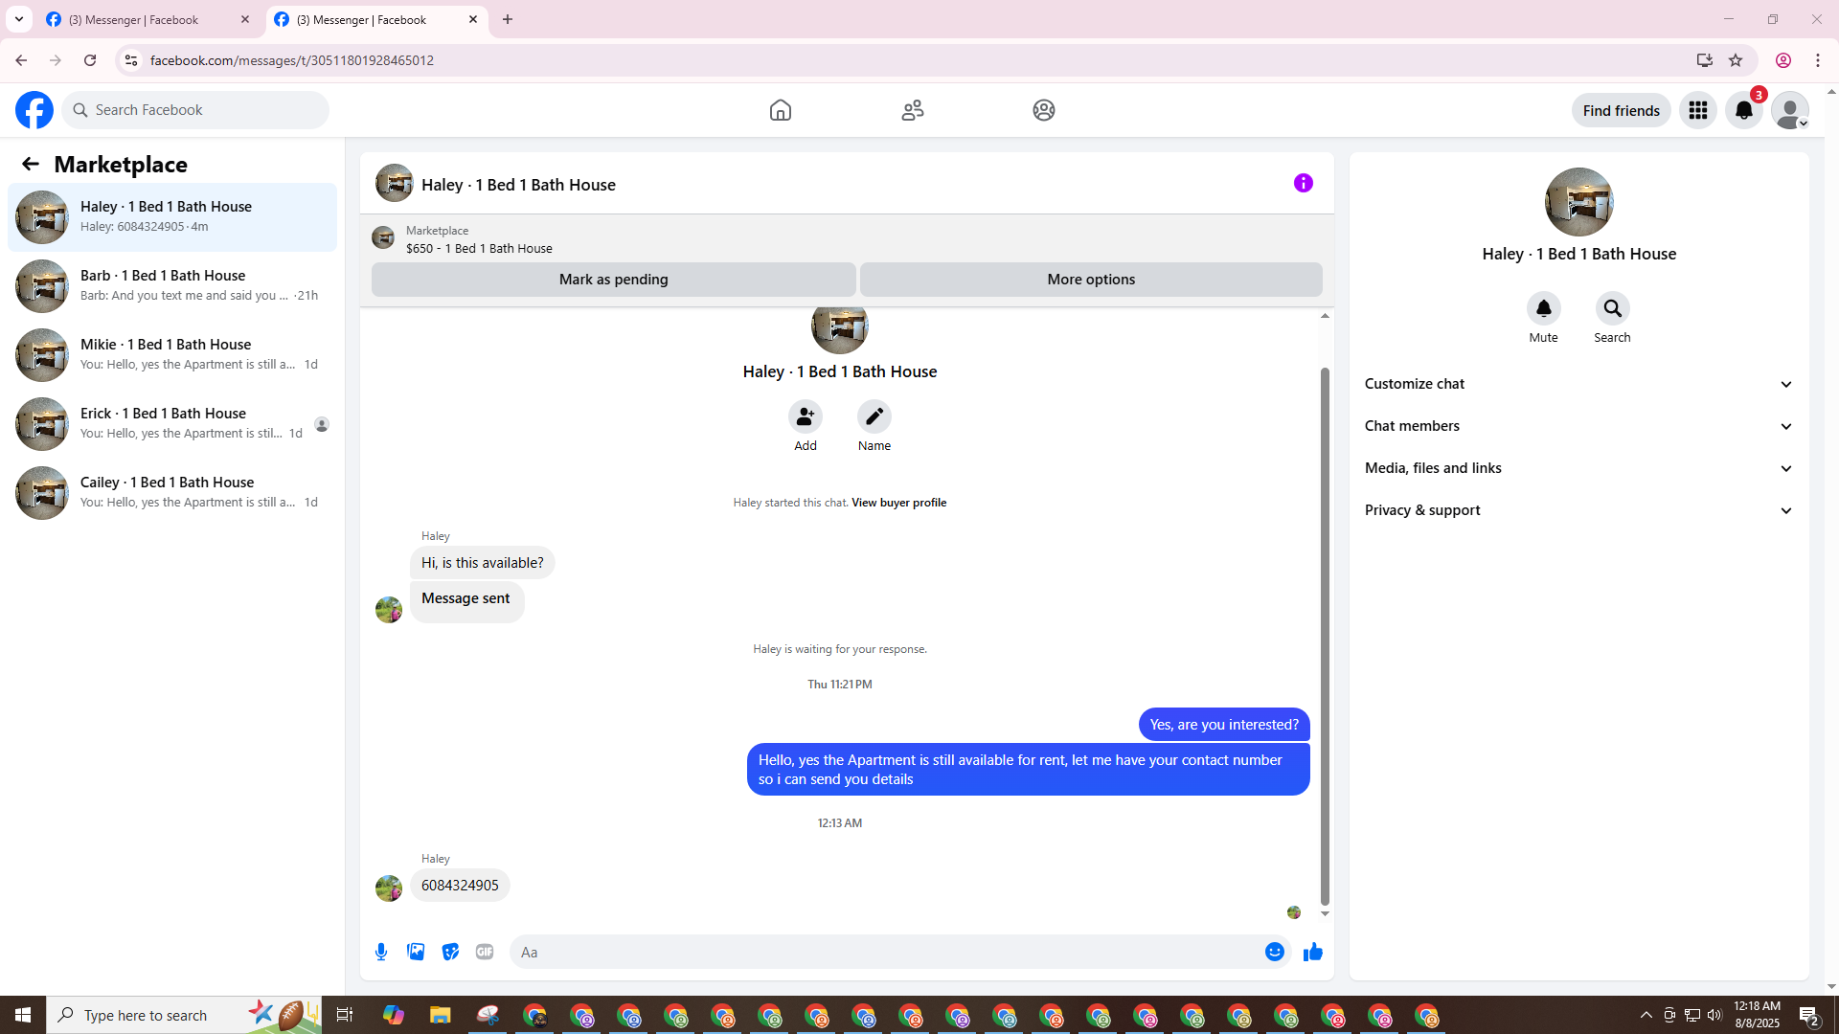1839x1034 pixels.
Task: Attach a photo with image icon
Action: click(x=416, y=952)
